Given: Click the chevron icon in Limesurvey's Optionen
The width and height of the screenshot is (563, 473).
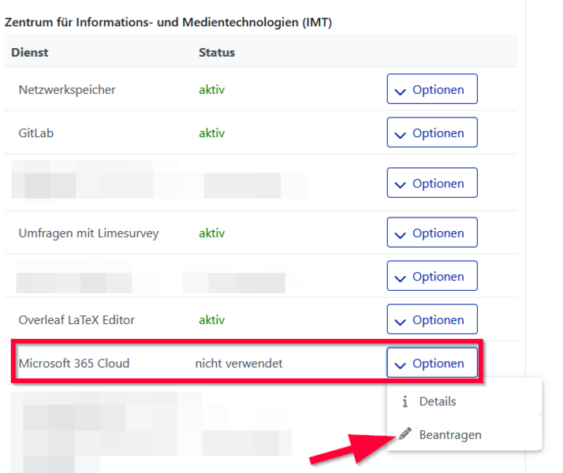Looking at the screenshot, I should (x=400, y=234).
